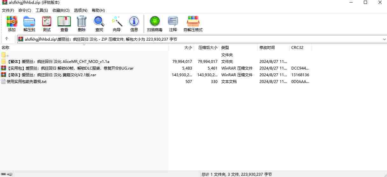Viewport: 387px width, 177px height.
Task: Open the 工具(S) menu
Action: tap(42, 10)
